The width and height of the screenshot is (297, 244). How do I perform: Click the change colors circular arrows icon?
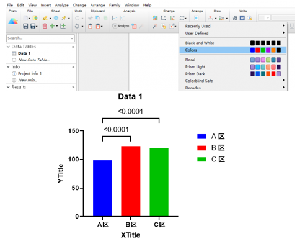point(182,18)
